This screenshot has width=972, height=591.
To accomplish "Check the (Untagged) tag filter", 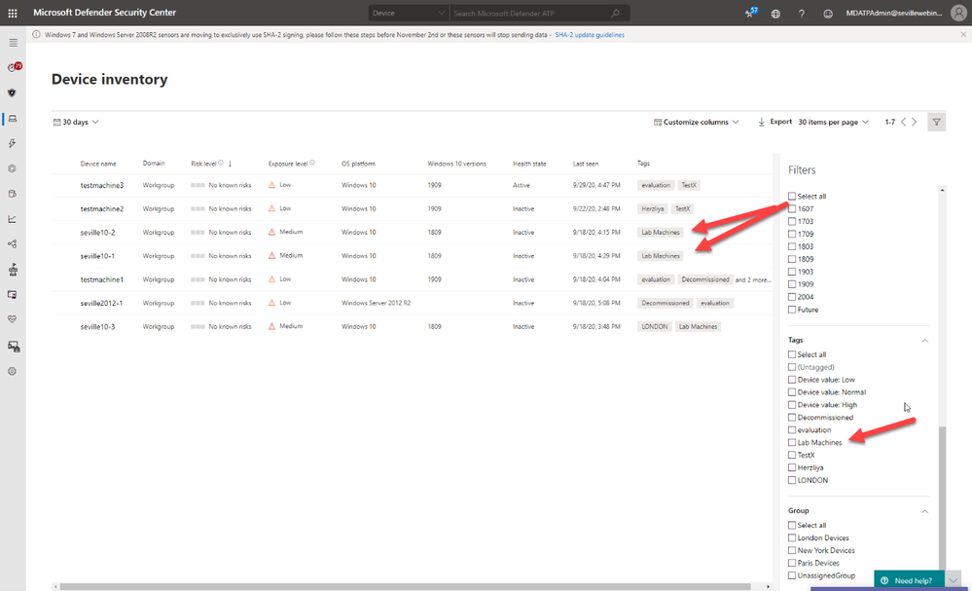I will [792, 367].
